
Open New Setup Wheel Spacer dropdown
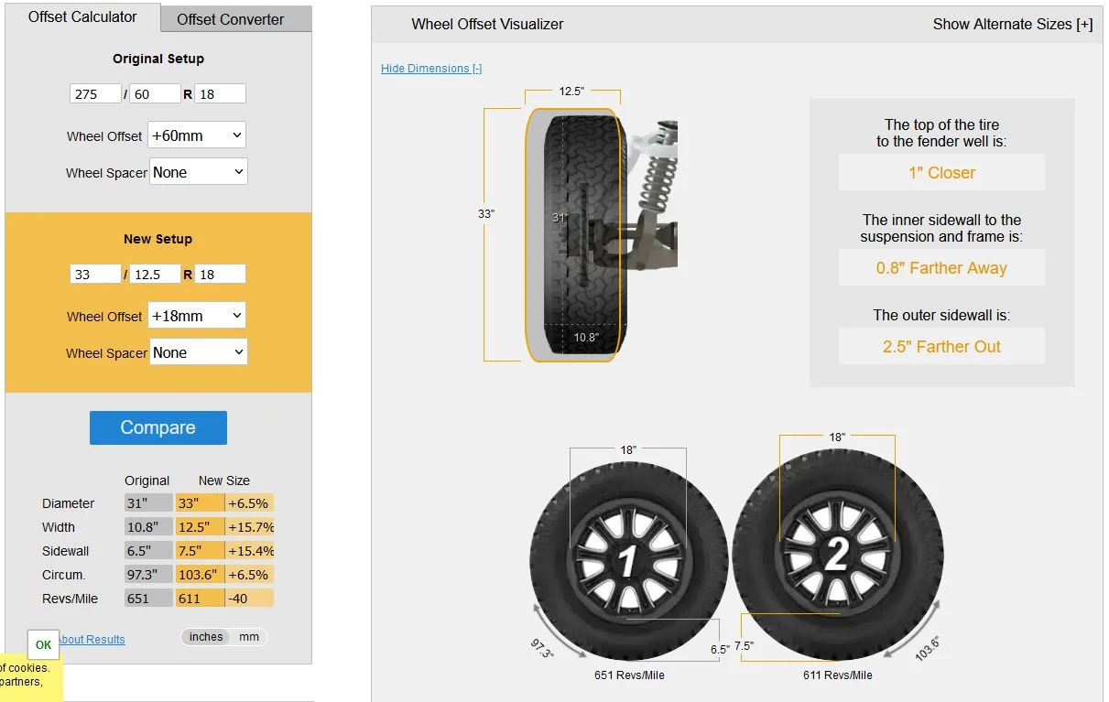tap(198, 352)
